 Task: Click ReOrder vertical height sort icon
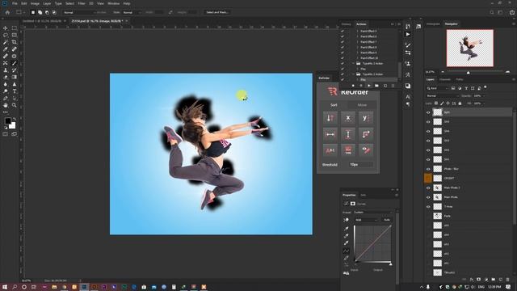tap(348, 134)
